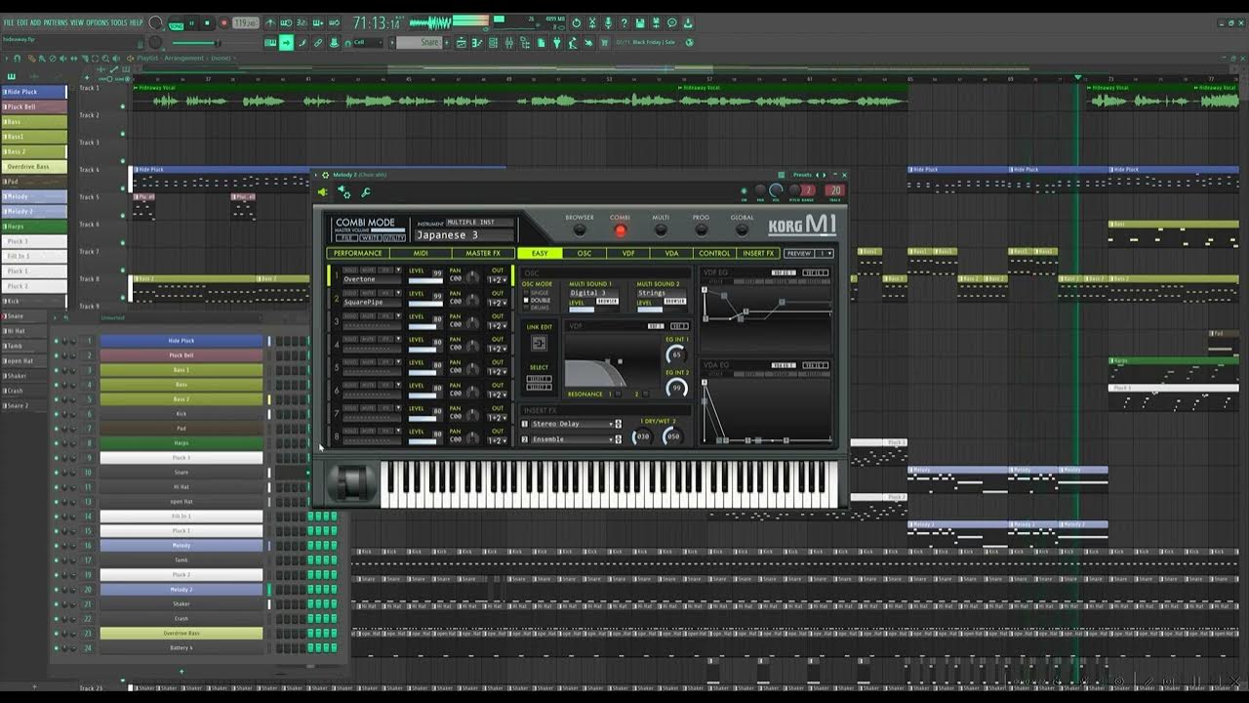
Task: Click the gear icon in plugin title bar
Action: 325,175
